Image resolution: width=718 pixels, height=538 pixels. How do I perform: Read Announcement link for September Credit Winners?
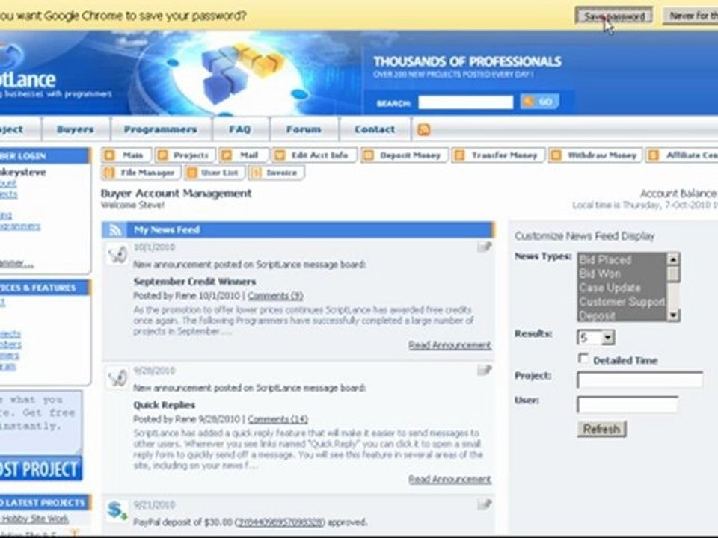tap(449, 345)
